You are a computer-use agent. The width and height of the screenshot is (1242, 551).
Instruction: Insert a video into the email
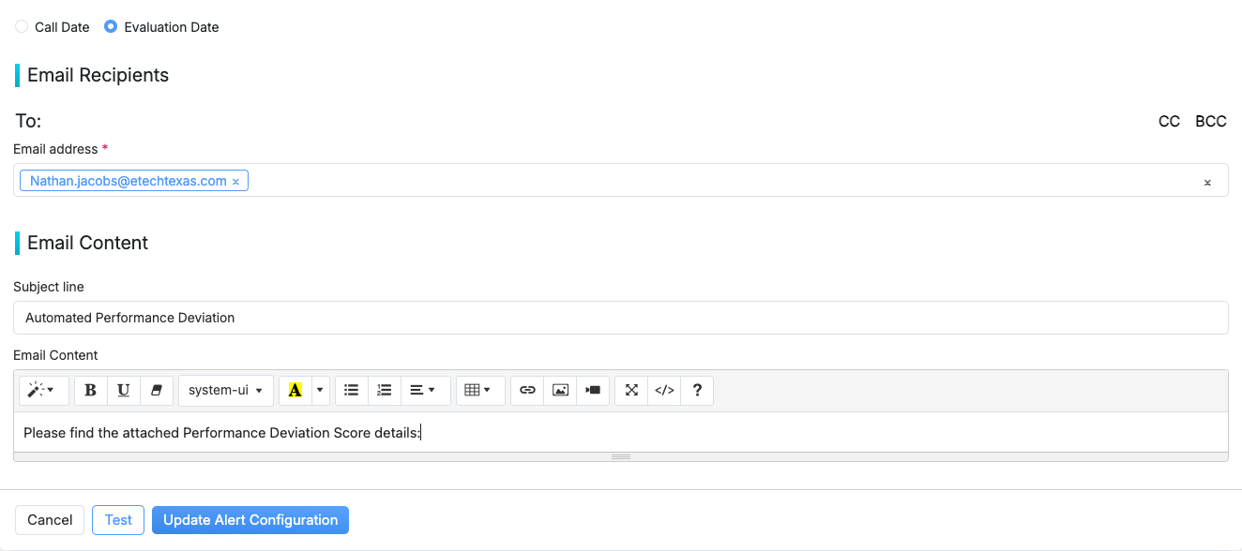(593, 390)
